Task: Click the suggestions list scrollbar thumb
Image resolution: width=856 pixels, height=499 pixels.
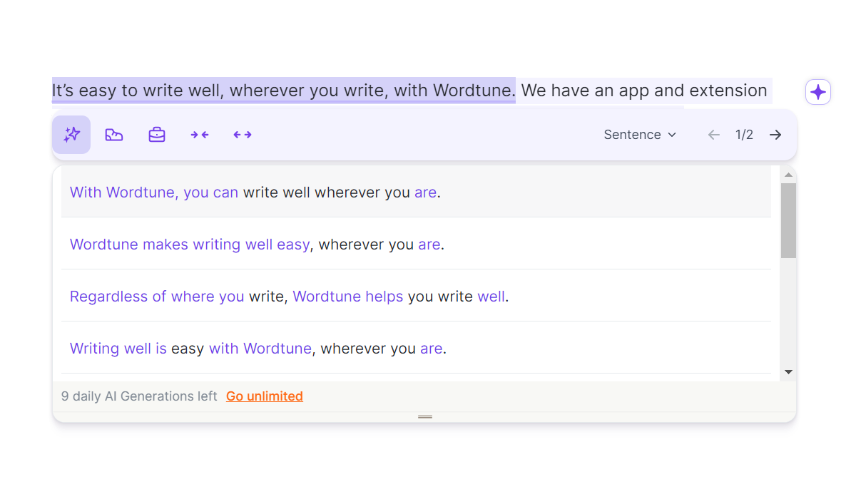Action: coord(788,220)
